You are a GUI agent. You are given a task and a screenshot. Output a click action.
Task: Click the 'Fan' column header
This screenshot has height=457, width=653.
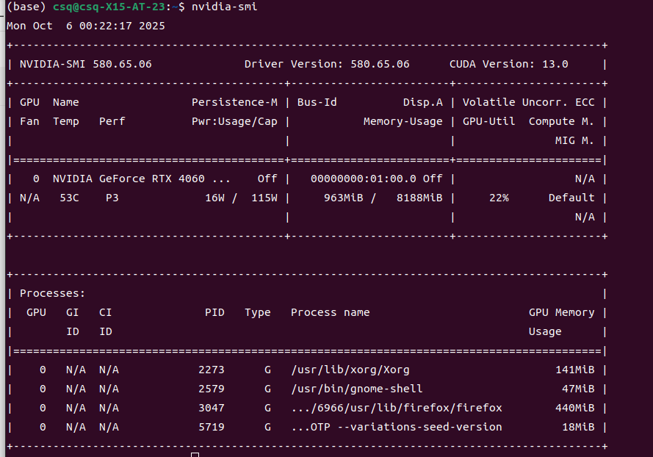(29, 122)
